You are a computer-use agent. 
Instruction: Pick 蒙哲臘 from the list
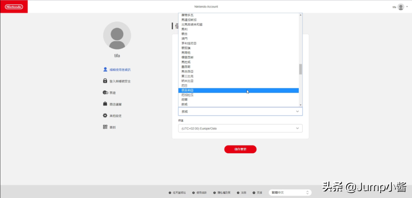(x=238, y=48)
